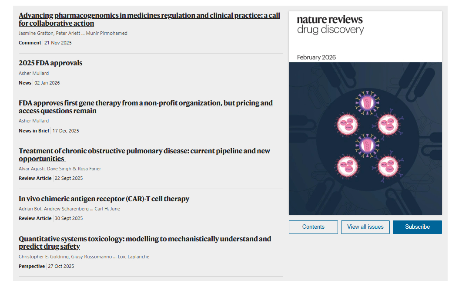Click the News in Brief label

pyautogui.click(x=34, y=131)
